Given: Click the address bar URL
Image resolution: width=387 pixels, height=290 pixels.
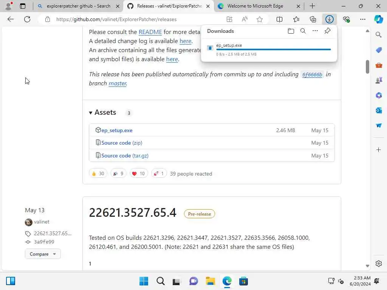Looking at the screenshot, I should [116, 19].
